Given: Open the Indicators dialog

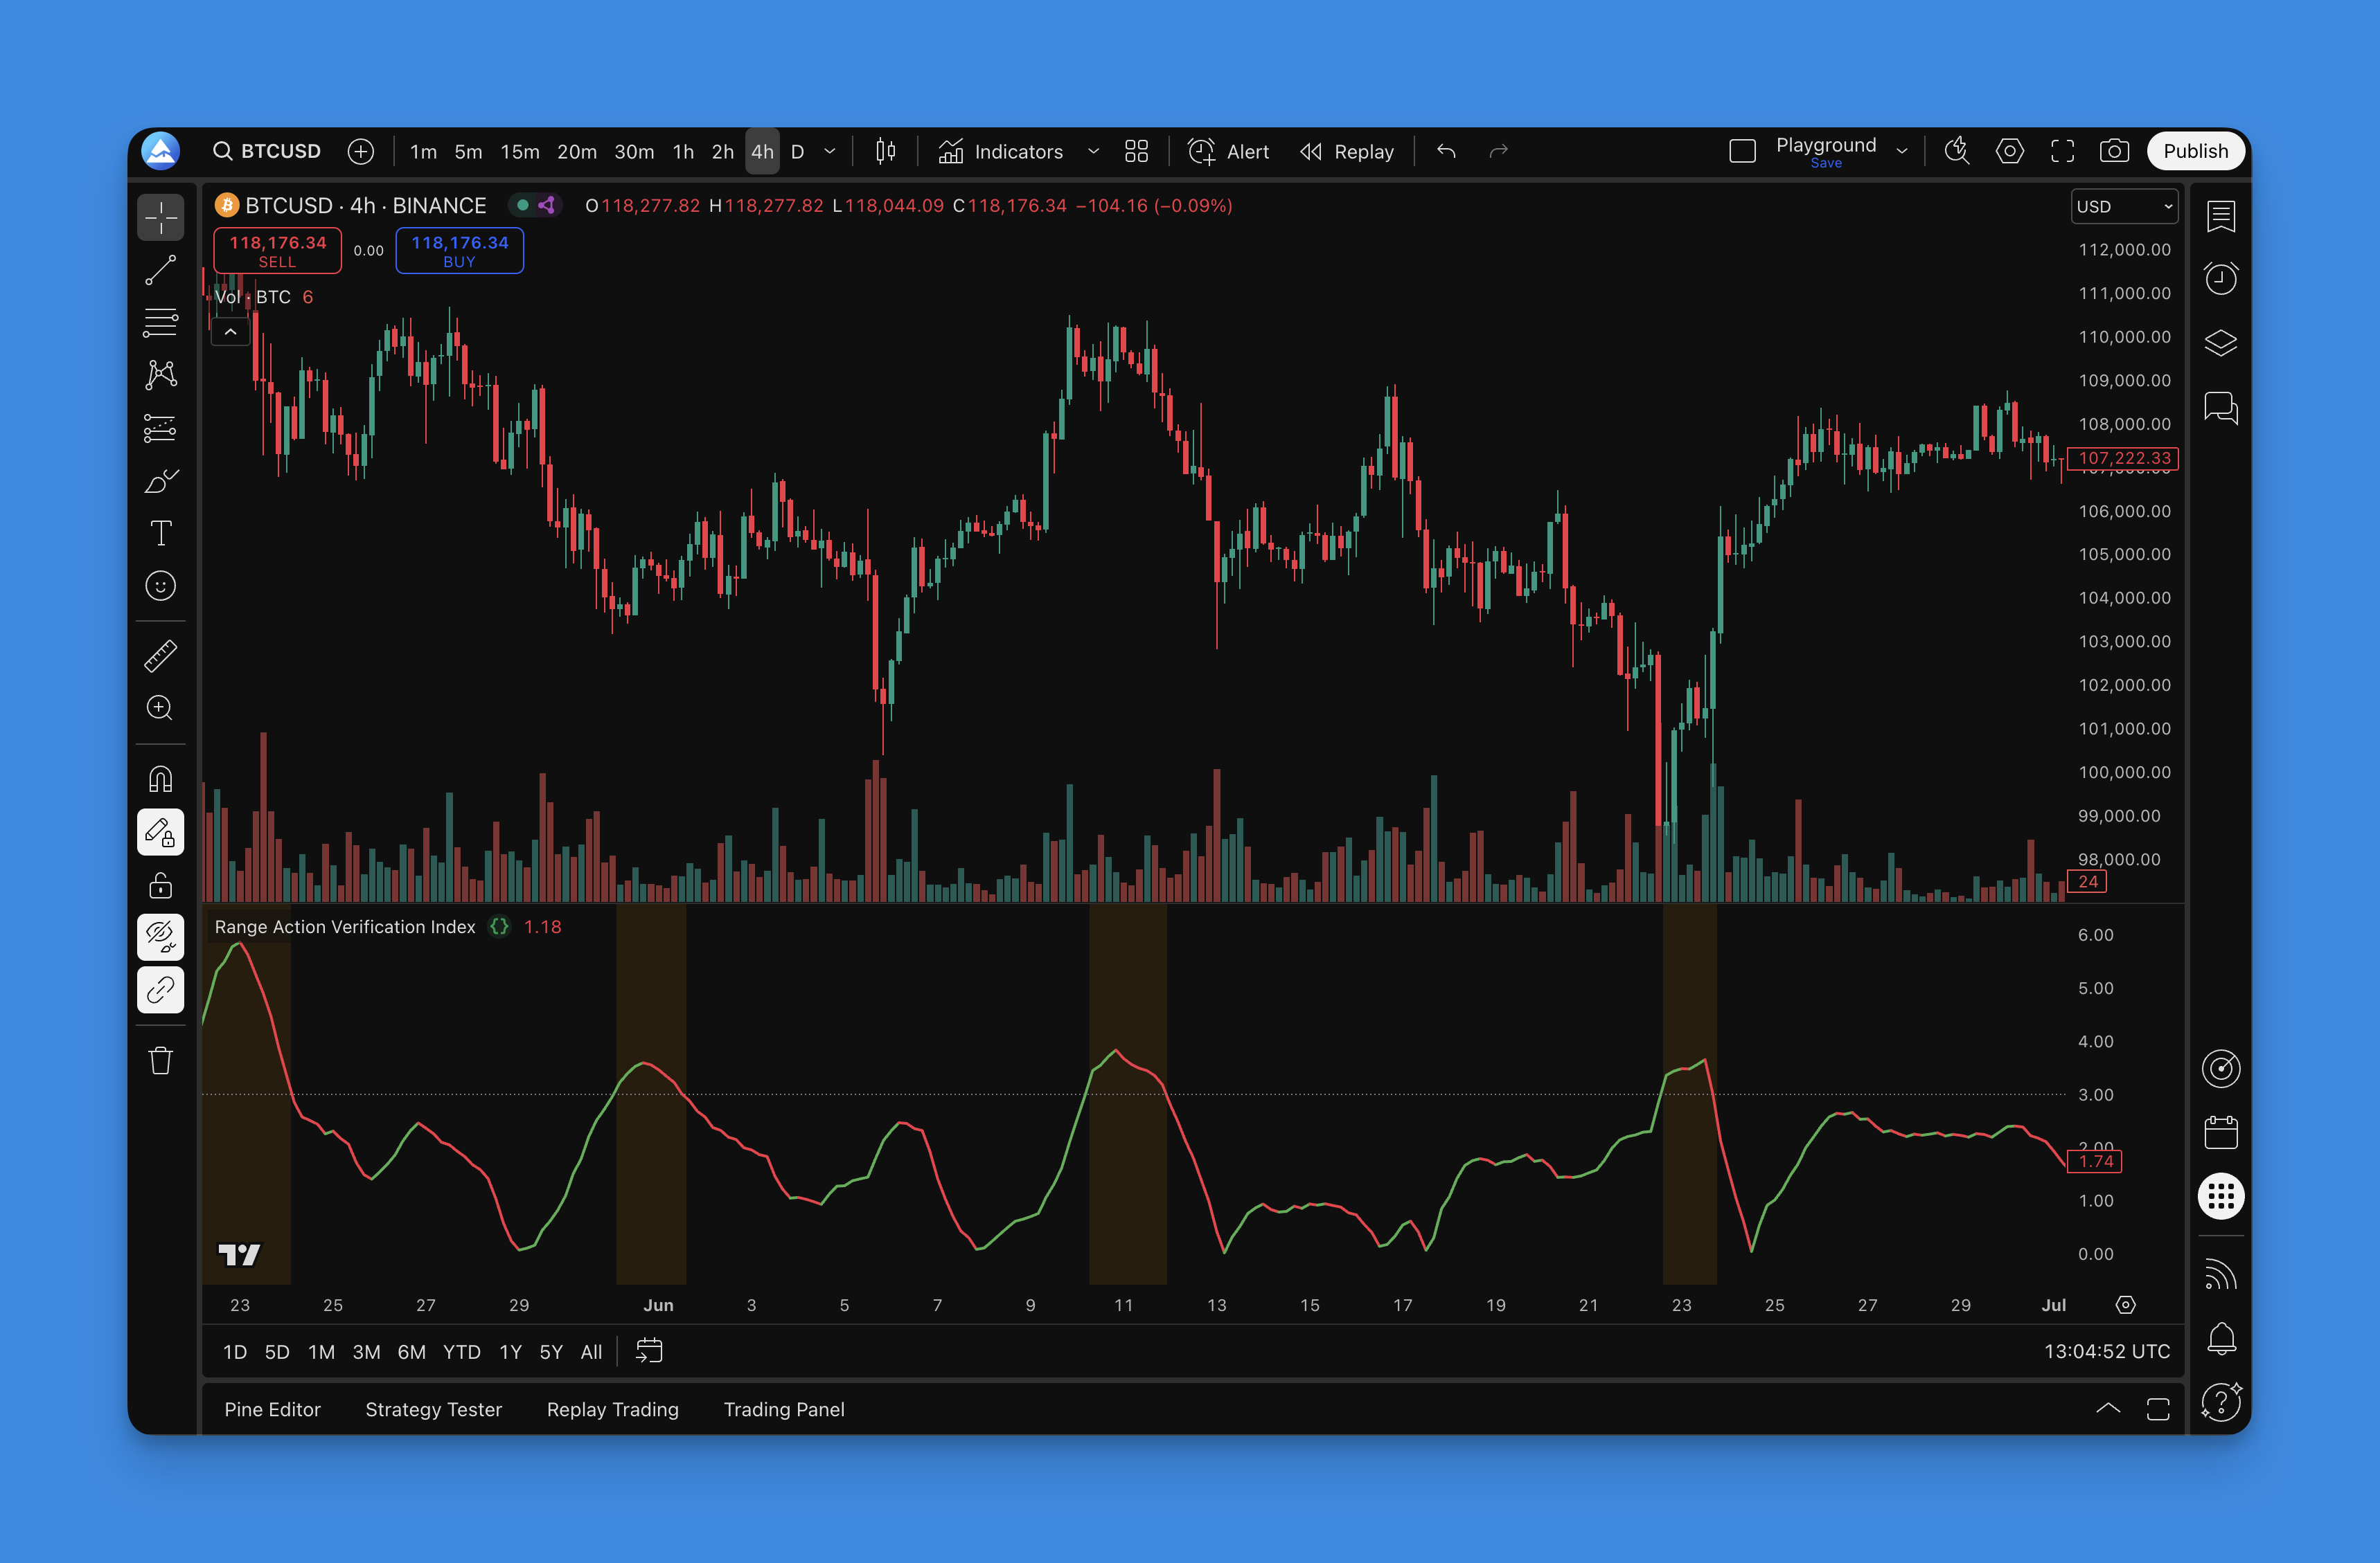Looking at the screenshot, I should 1001,151.
